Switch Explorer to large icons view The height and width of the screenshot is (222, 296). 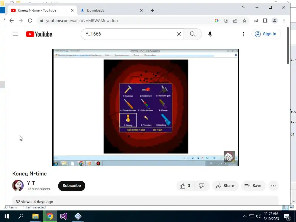coord(292,207)
